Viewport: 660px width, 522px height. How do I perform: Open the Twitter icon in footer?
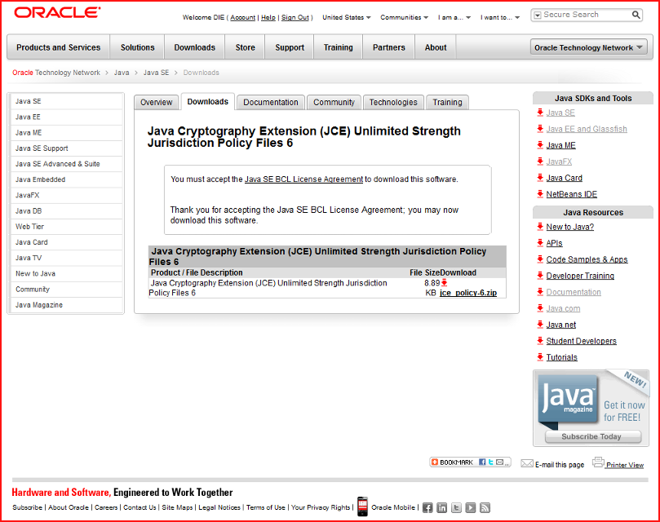456,507
